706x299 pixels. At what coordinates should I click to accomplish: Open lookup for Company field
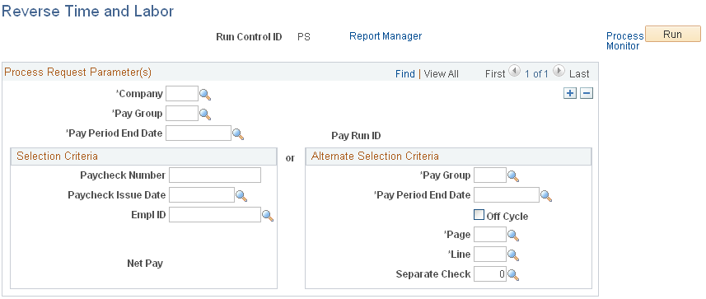click(205, 95)
